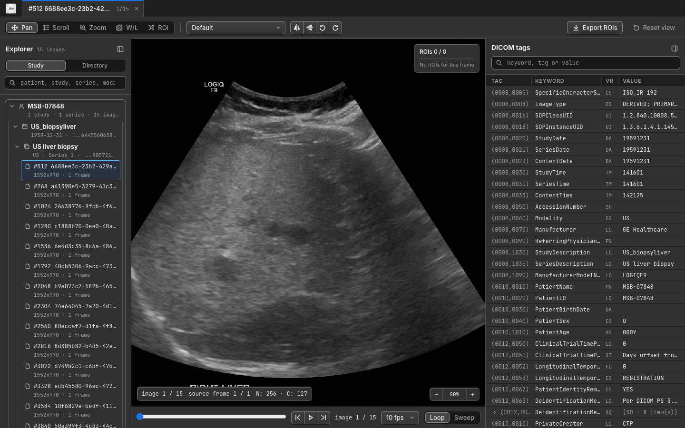Open the Default preset dropdown

click(x=236, y=28)
